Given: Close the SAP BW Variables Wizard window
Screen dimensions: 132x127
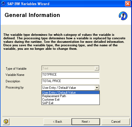Looking at the screenshot, I should pos(128,4).
